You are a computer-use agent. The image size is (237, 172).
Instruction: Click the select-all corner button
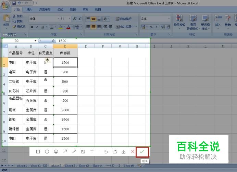(x=5, y=46)
